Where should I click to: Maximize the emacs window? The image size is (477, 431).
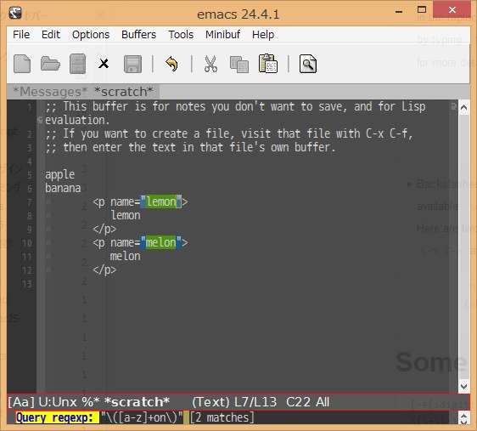pyautogui.click(x=422, y=10)
